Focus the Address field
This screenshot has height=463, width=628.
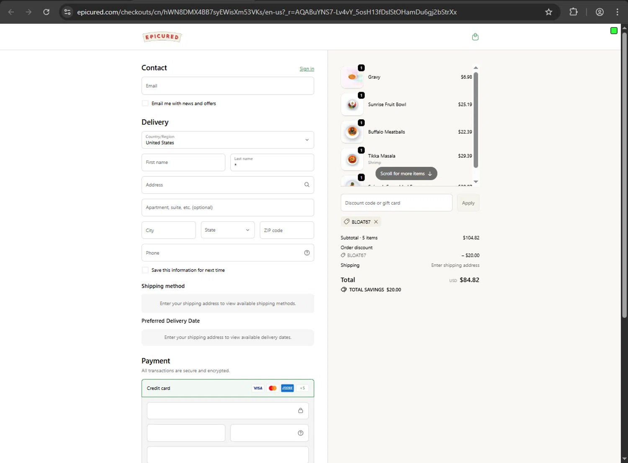click(x=228, y=185)
